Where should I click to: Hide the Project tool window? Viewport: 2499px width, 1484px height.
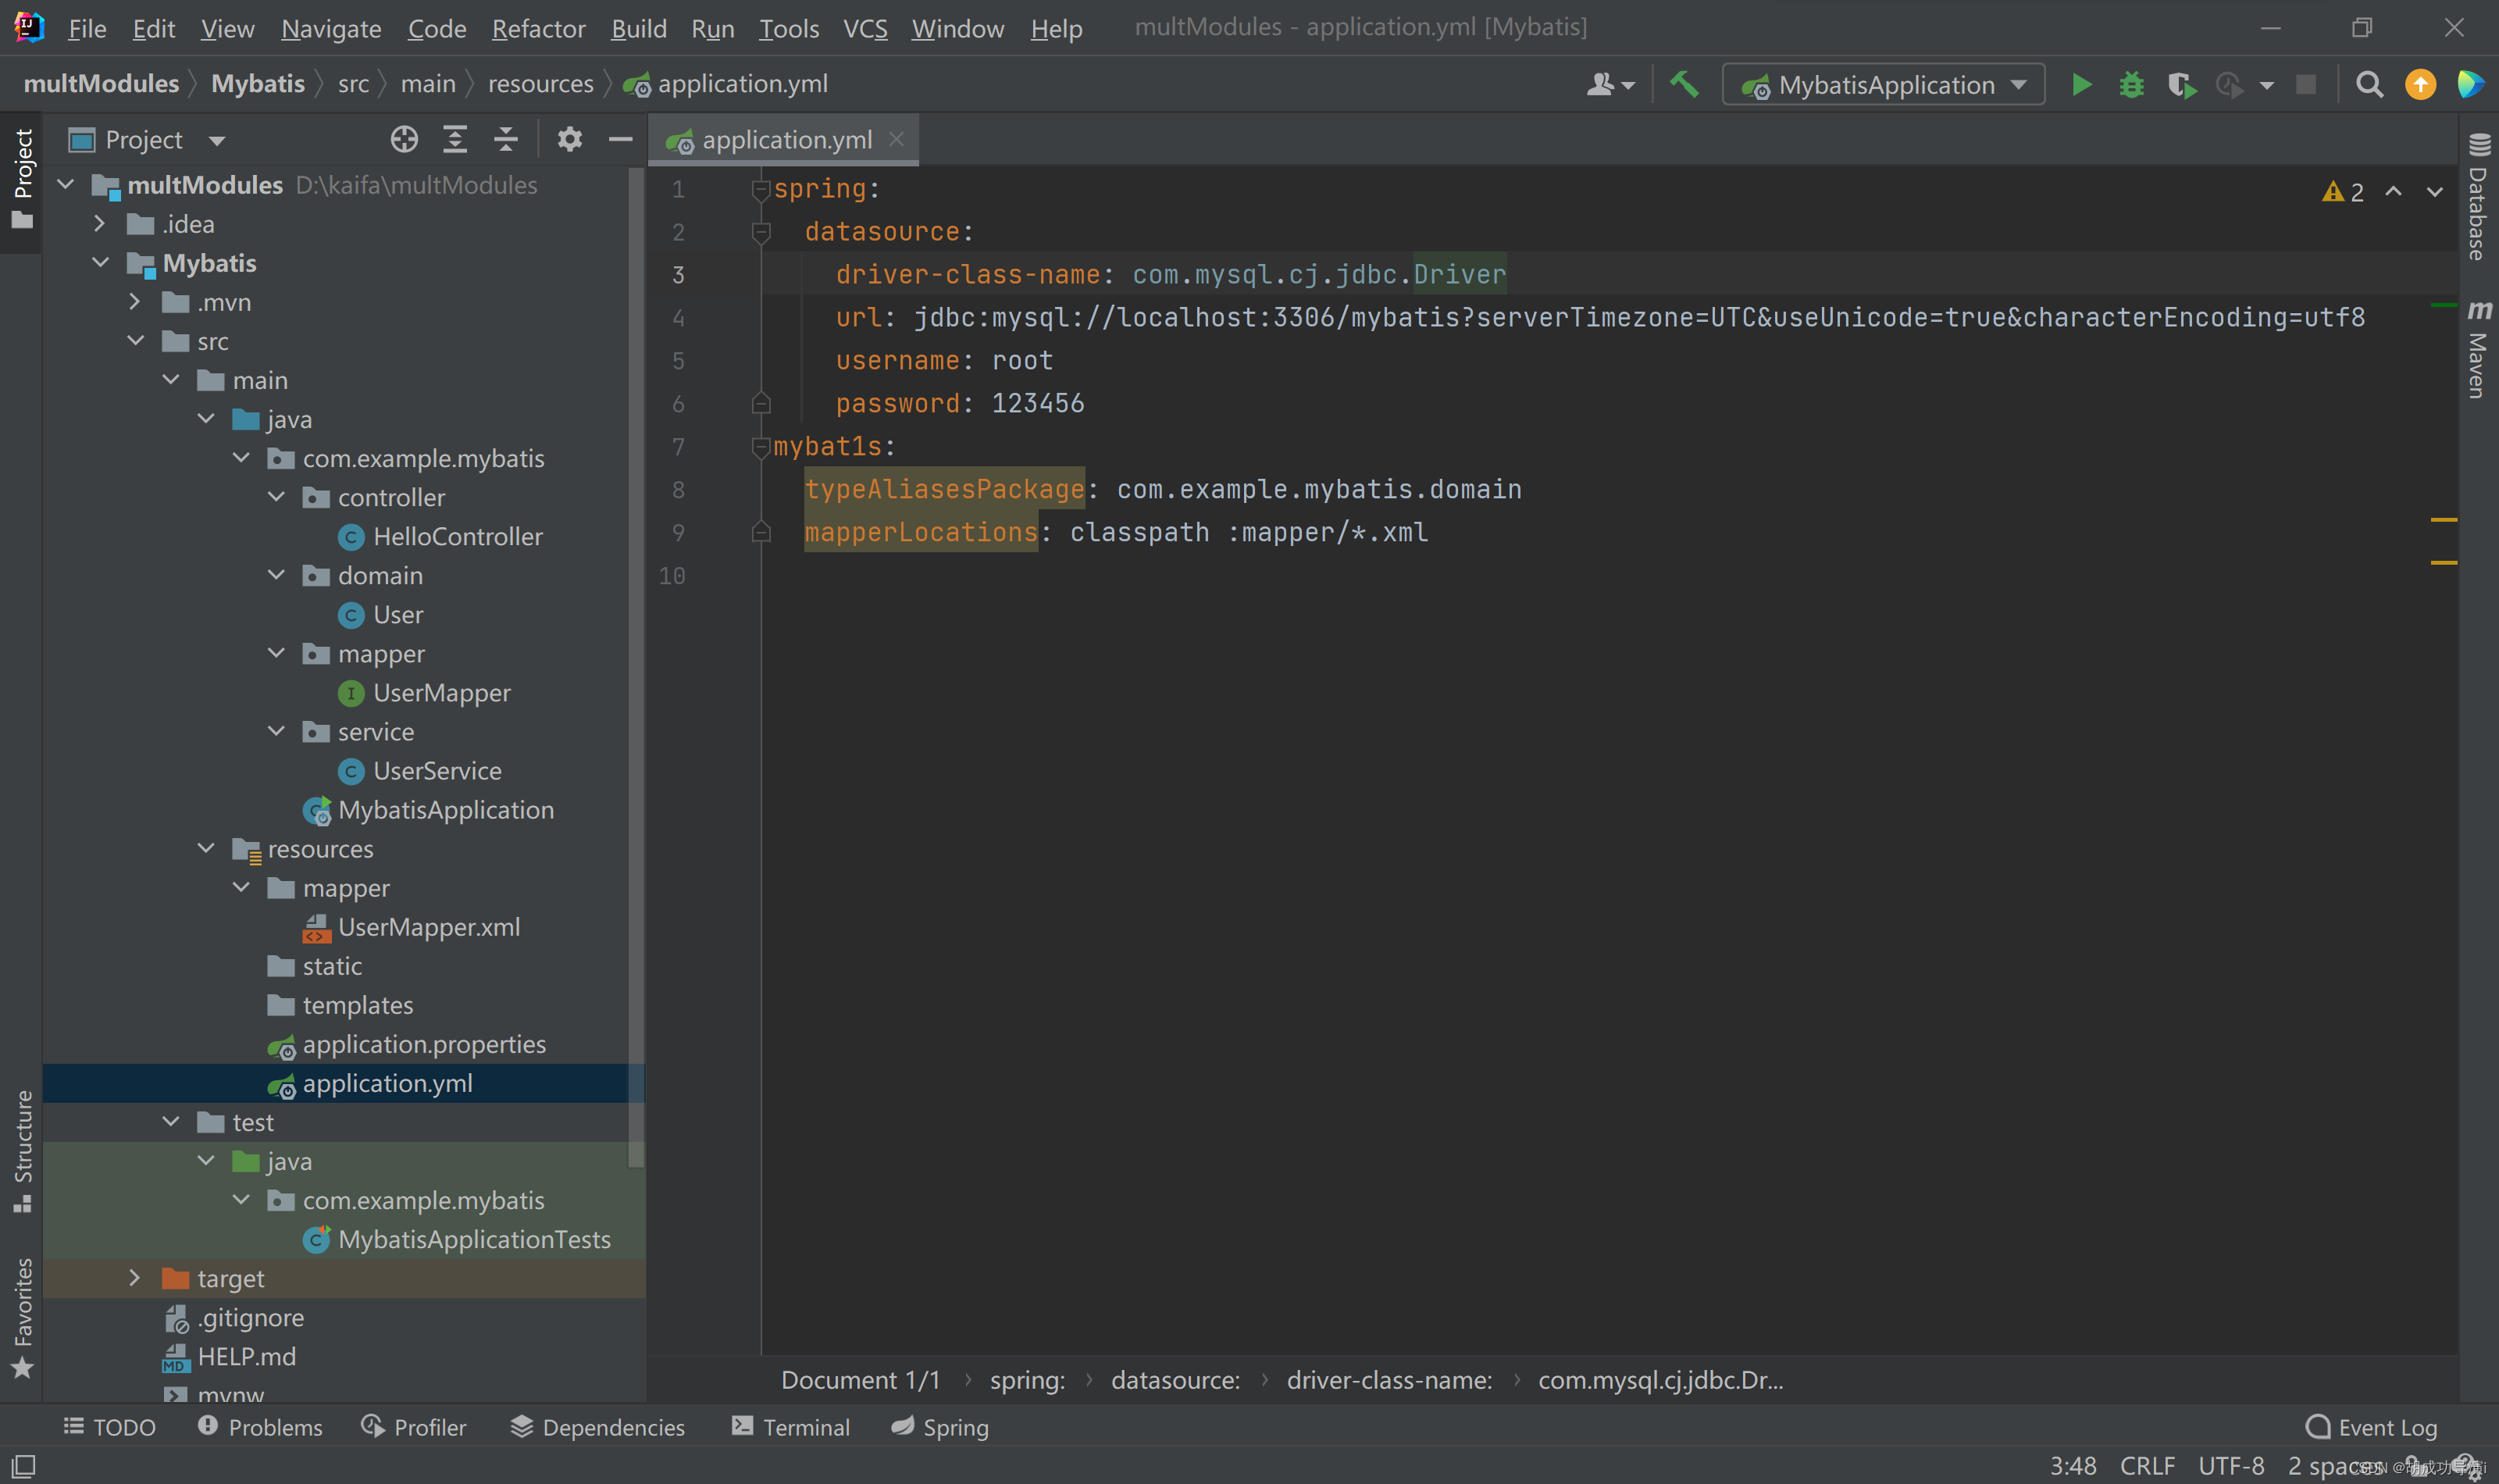click(x=621, y=139)
